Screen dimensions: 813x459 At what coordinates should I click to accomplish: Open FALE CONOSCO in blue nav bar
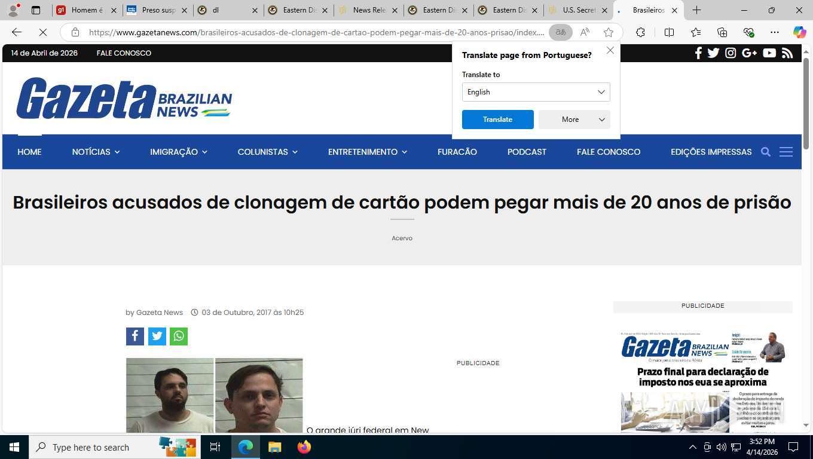click(x=609, y=152)
